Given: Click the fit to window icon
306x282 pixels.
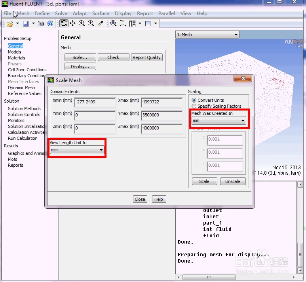Looking at the screenshot, I should click(x=113, y=23).
